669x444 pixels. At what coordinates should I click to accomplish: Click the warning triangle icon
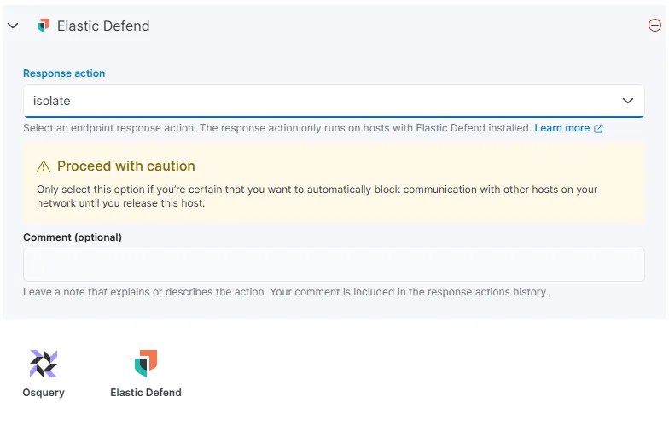44,166
